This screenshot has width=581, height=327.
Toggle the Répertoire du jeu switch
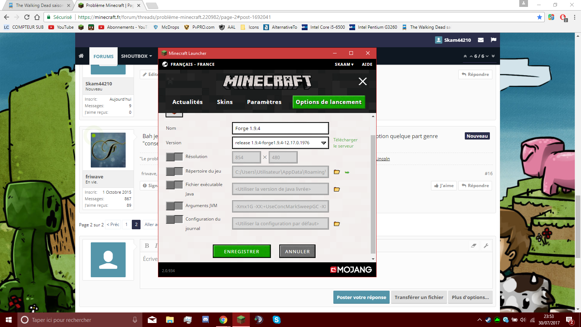coord(174,171)
